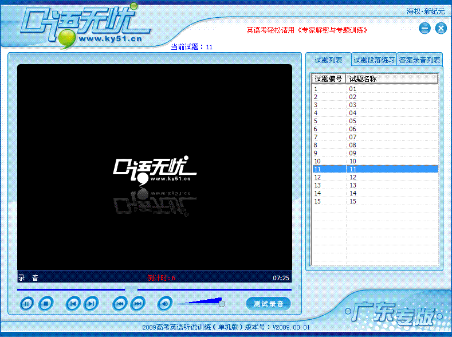
Task: Click the 试题编号 column header
Action: point(329,79)
